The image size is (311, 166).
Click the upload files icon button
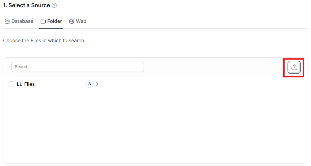[294, 67]
